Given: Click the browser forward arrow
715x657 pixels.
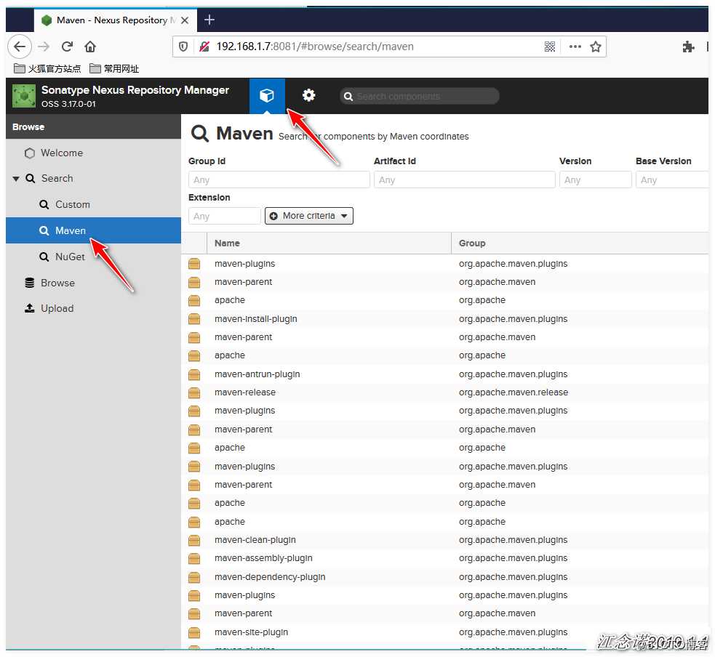Looking at the screenshot, I should pyautogui.click(x=44, y=47).
